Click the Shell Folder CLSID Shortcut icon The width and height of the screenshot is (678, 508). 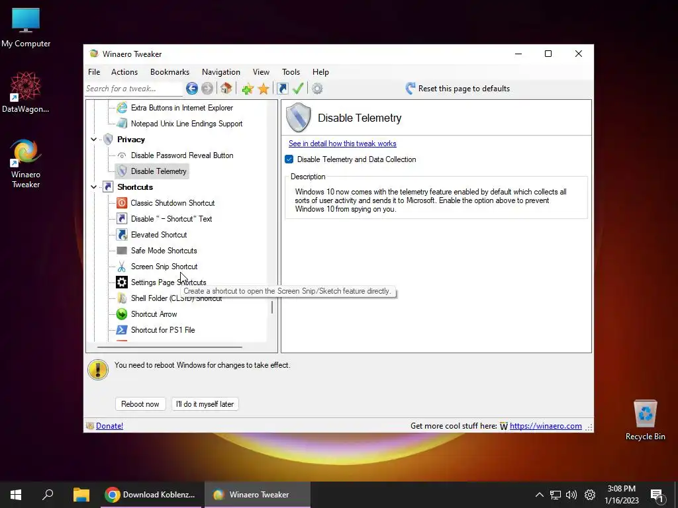122,298
